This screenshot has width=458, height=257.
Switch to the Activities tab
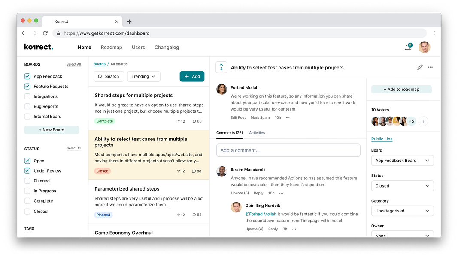click(257, 133)
